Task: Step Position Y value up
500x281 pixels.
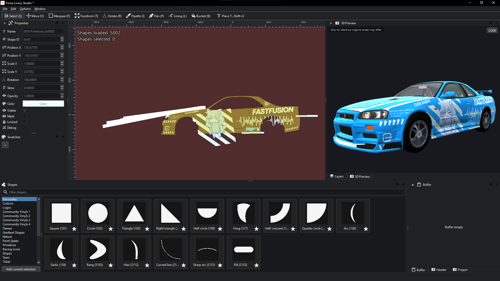Action: pos(62,54)
